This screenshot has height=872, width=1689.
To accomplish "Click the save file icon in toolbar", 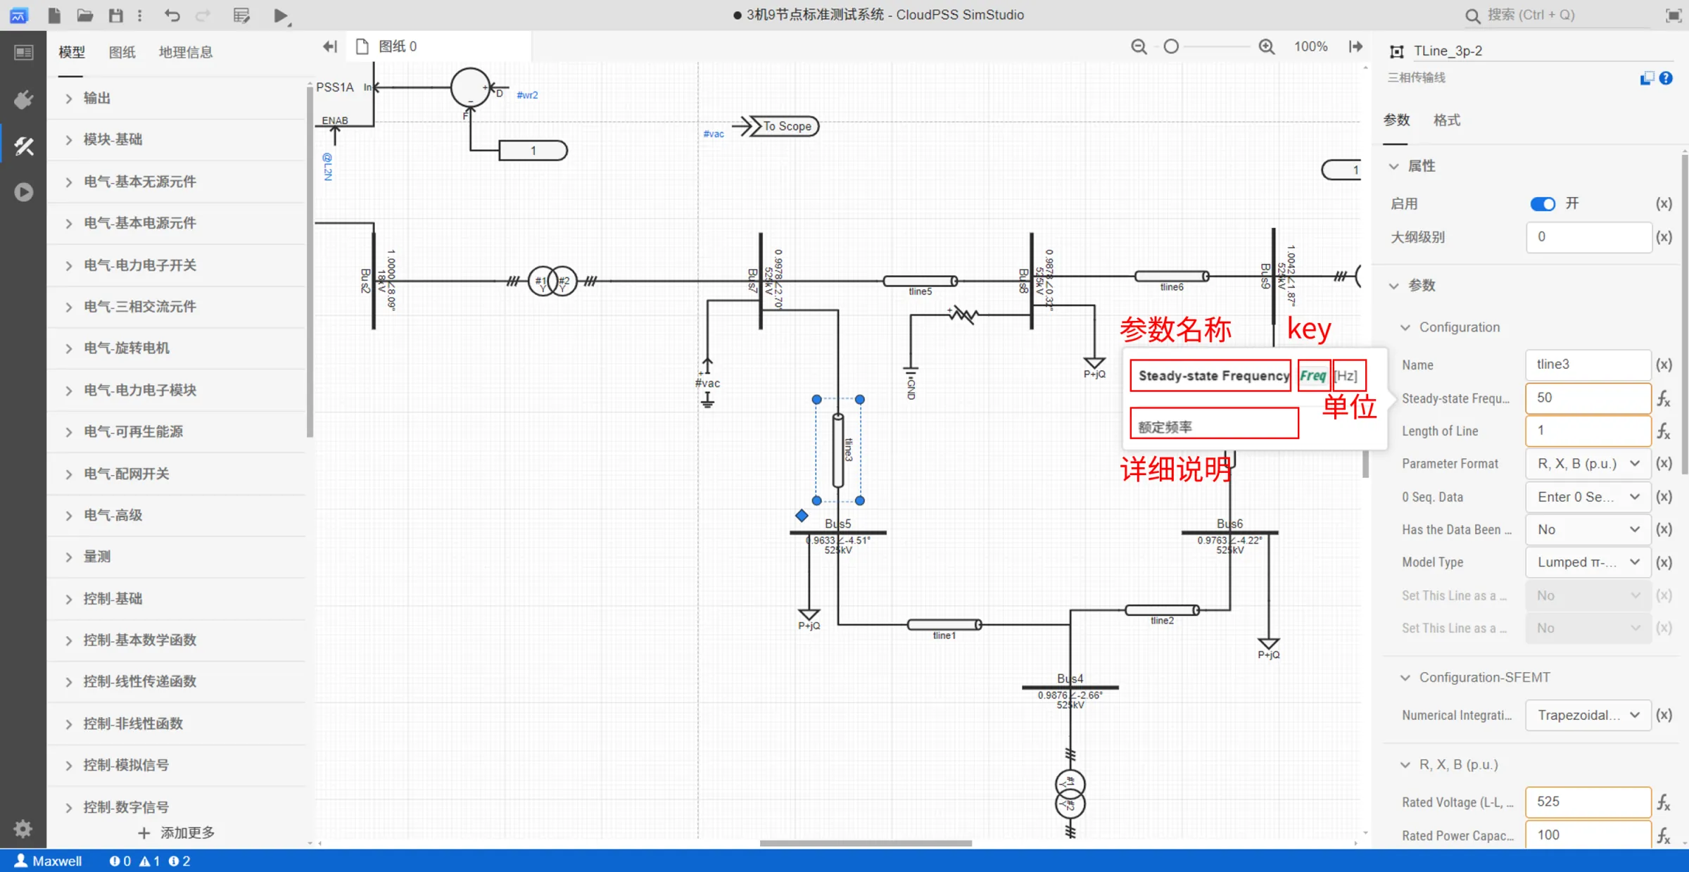I will point(115,15).
